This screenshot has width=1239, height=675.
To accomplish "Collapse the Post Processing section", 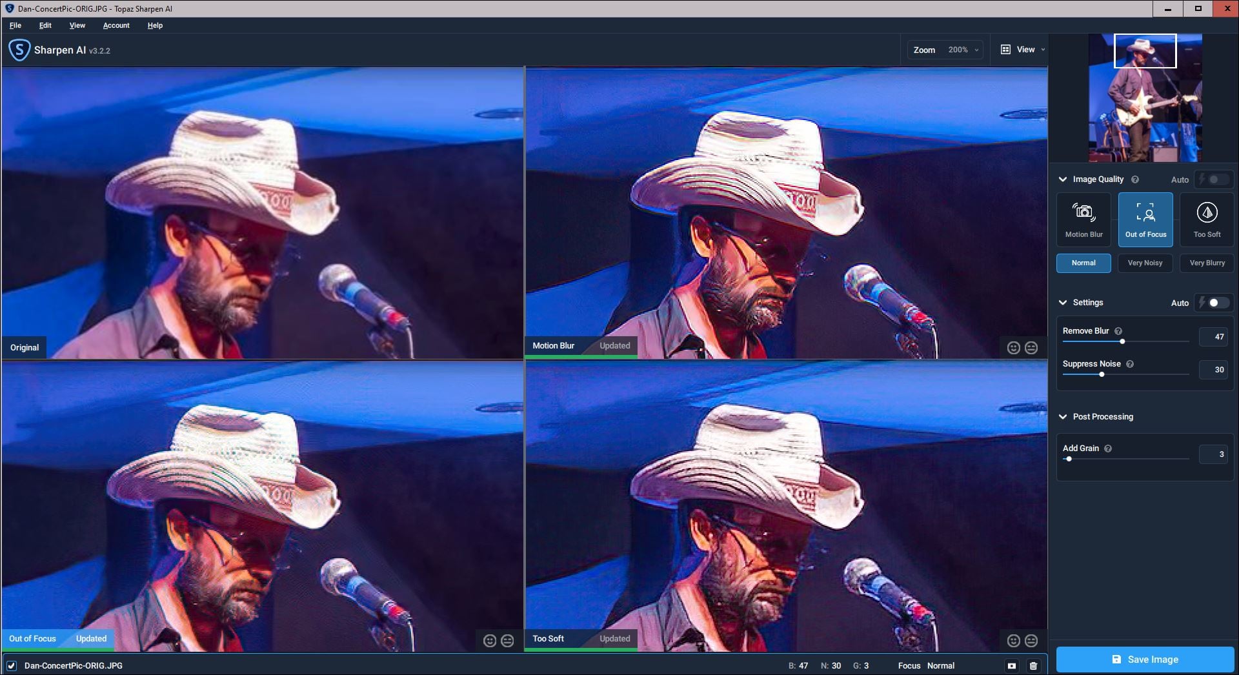I will tap(1063, 417).
